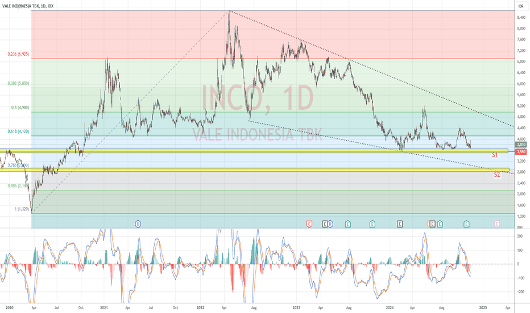Click the 2024 time axis label
Image resolution: width=530 pixels, height=313 pixels.
(x=390, y=307)
